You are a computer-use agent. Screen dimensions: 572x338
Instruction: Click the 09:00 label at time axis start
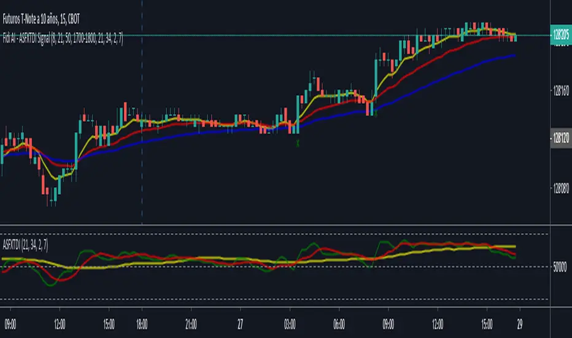[x=10, y=324]
